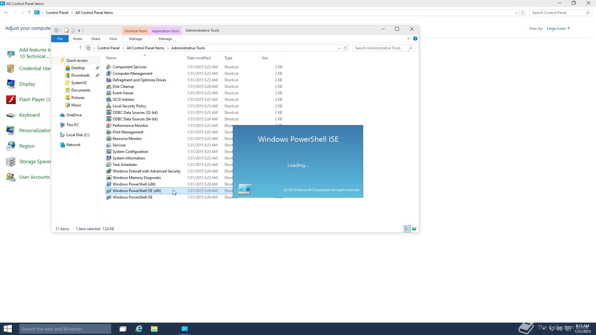Screen dimensions: 596x335
Task: Click the Windows Start button
Action: click(8, 329)
